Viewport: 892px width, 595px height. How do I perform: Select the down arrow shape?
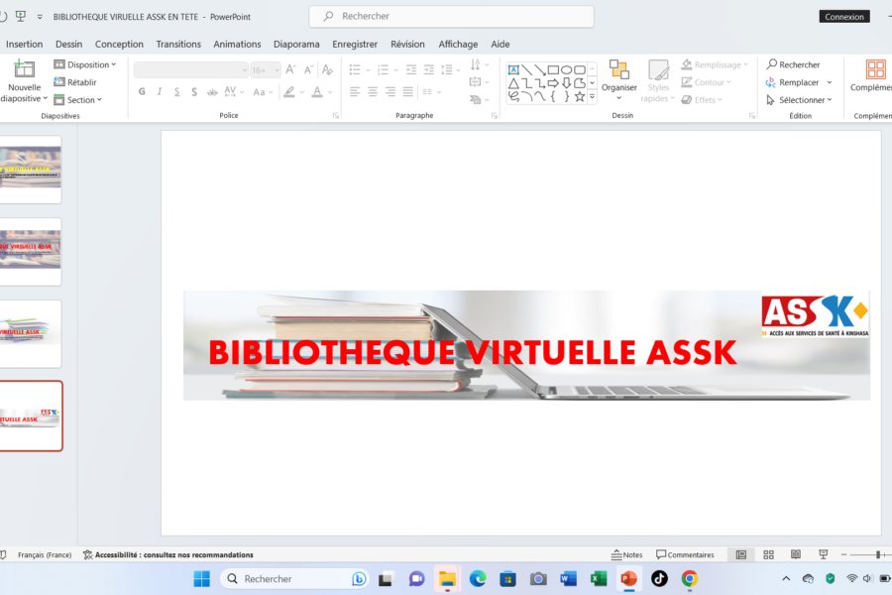[567, 83]
